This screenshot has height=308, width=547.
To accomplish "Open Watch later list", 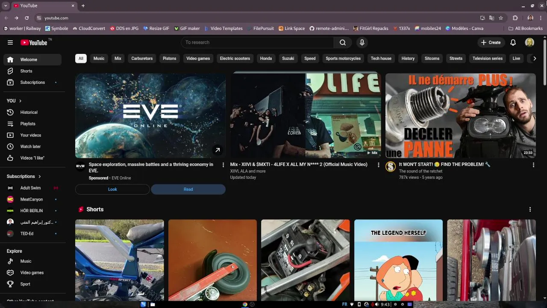I will coord(32,146).
